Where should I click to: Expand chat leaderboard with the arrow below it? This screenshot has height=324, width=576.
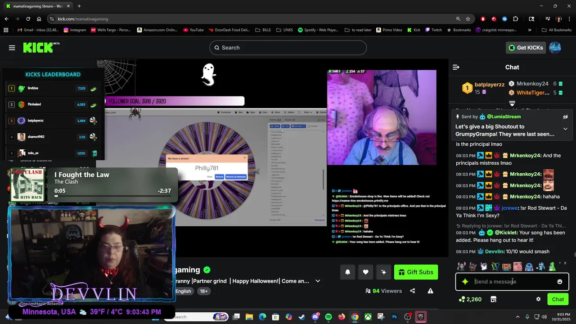512,103
